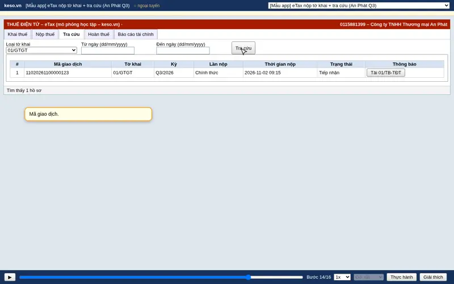
Task: Open the greyed-out dropdown beside the speed selector
Action: coord(368,277)
